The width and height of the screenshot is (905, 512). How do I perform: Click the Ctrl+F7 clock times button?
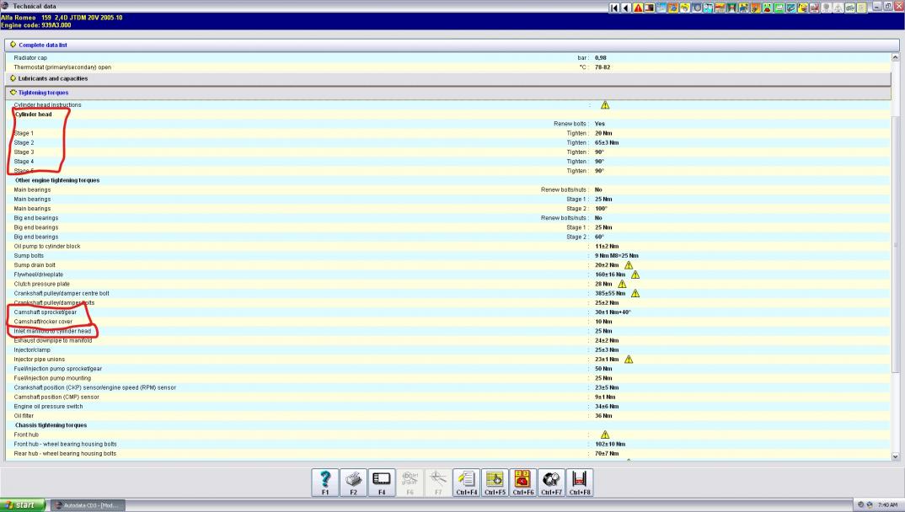click(x=552, y=483)
